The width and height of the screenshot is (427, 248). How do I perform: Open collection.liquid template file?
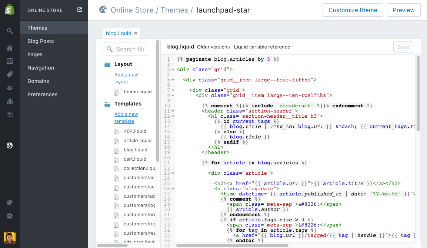pyautogui.click(x=139, y=168)
